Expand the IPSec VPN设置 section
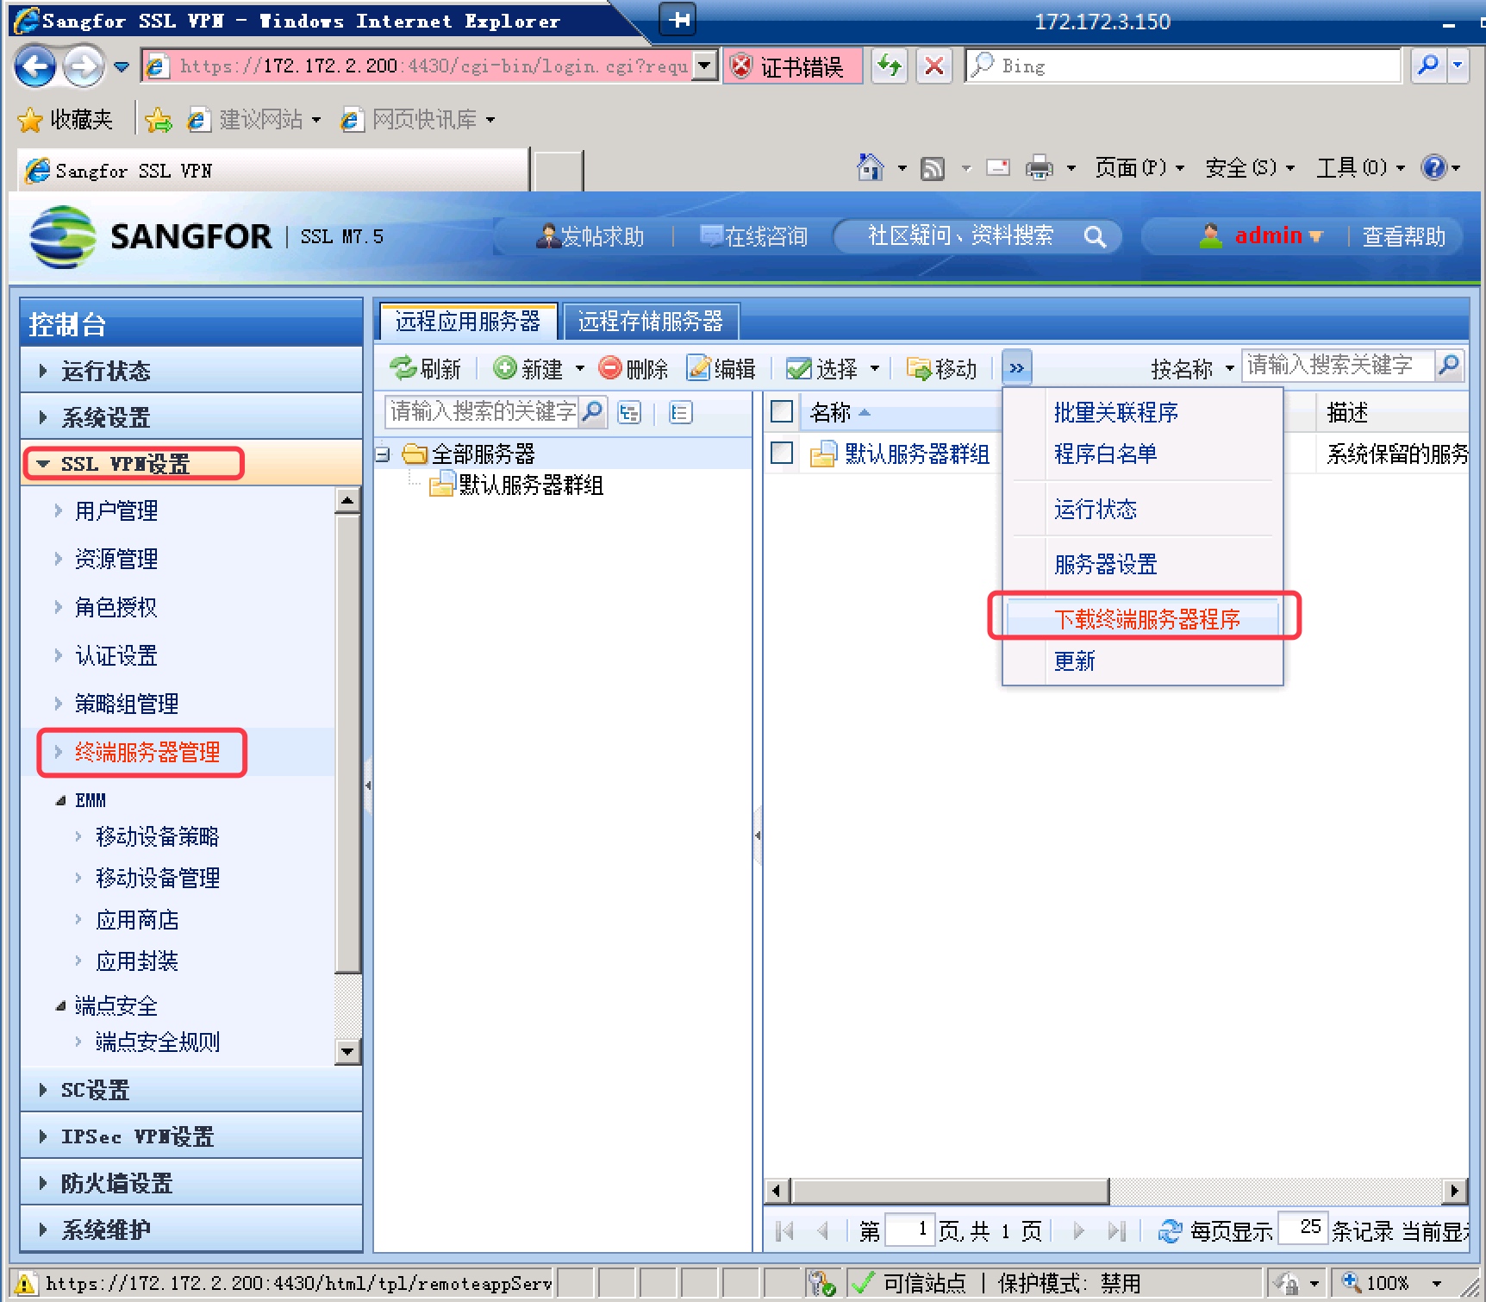Viewport: 1486px width, 1302px height. pyautogui.click(x=191, y=1136)
